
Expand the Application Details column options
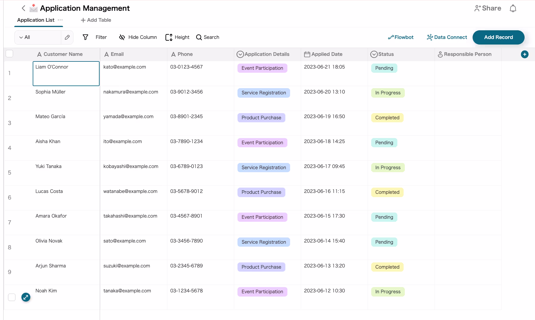pos(240,54)
